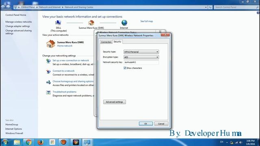This screenshot has height=146, width=260.
Task: Click the EN language indicator in taskbar
Action: click(x=222, y=142)
